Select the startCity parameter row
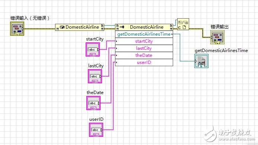This screenshot has height=145, width=258. click(144, 41)
